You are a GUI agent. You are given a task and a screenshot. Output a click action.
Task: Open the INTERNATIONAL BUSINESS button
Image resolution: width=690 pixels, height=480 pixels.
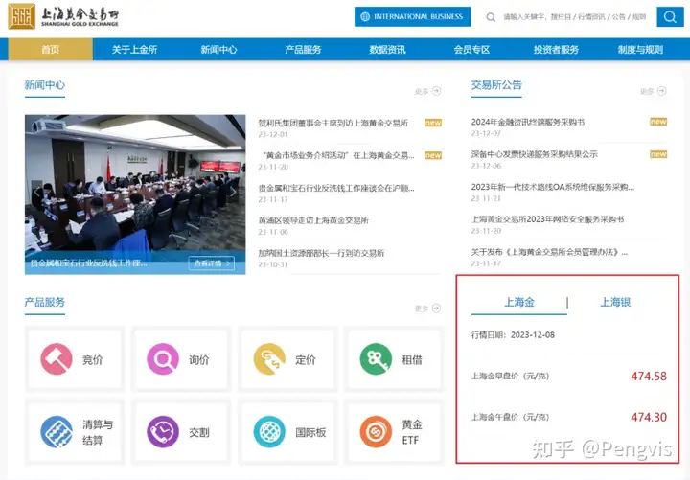tap(412, 16)
